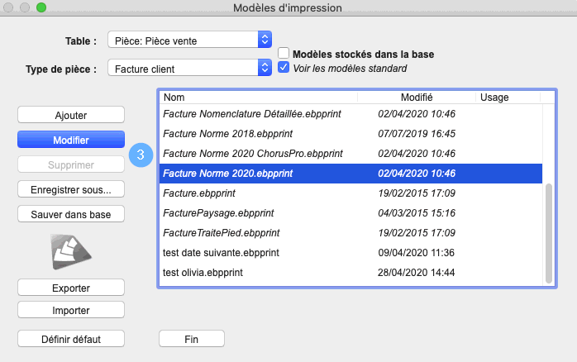Screen dimensions: 577x362
Task: Click the EBP logo icon
Action: click(71, 252)
